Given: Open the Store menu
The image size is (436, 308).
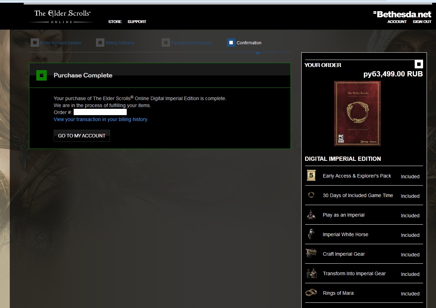Looking at the screenshot, I should click(115, 22).
